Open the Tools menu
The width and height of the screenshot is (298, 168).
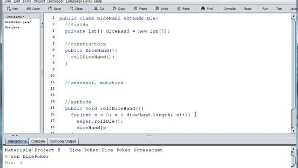click(27, 1)
